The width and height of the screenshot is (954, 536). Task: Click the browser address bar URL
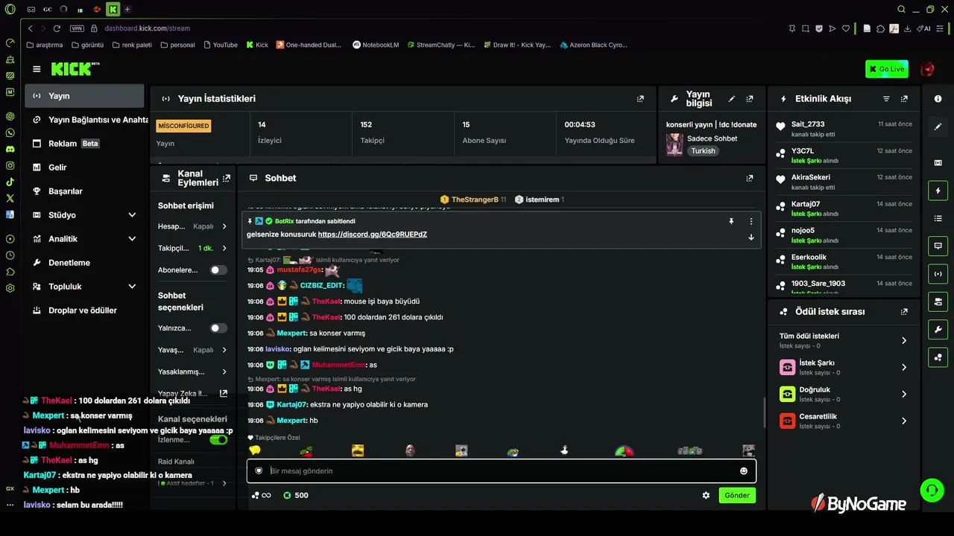click(148, 28)
